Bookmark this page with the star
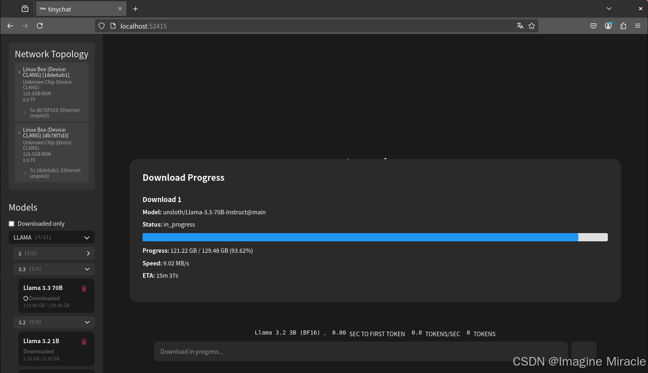This screenshot has width=648, height=373. [x=532, y=26]
